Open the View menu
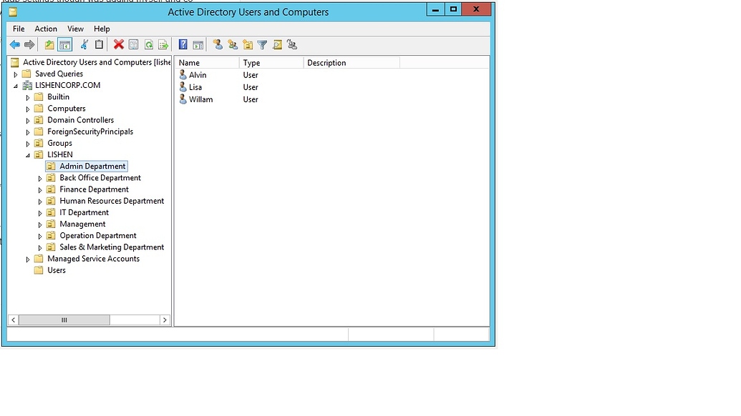This screenshot has height=416, width=741. 75,29
